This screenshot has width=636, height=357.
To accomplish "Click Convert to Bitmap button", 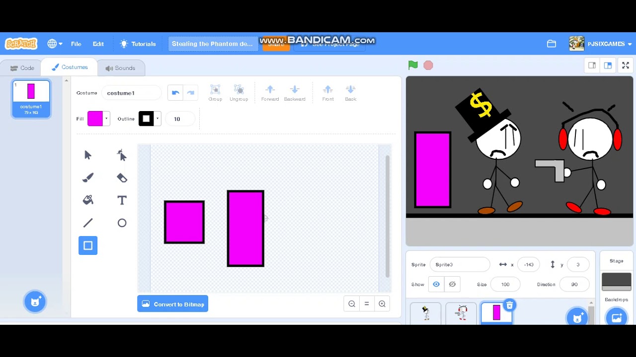I will click(x=173, y=304).
